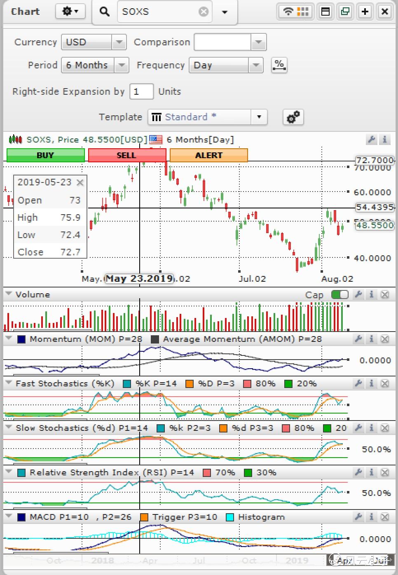Viewport: 398px width, 575px height.
Task: Clear the SOXS symbol search field
Action: [204, 12]
